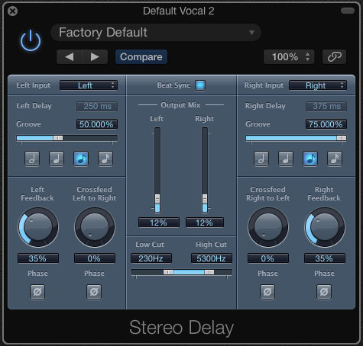Toggle Phase invert under Crossfeed Right to Left
This screenshot has height=346, width=363.
[267, 292]
